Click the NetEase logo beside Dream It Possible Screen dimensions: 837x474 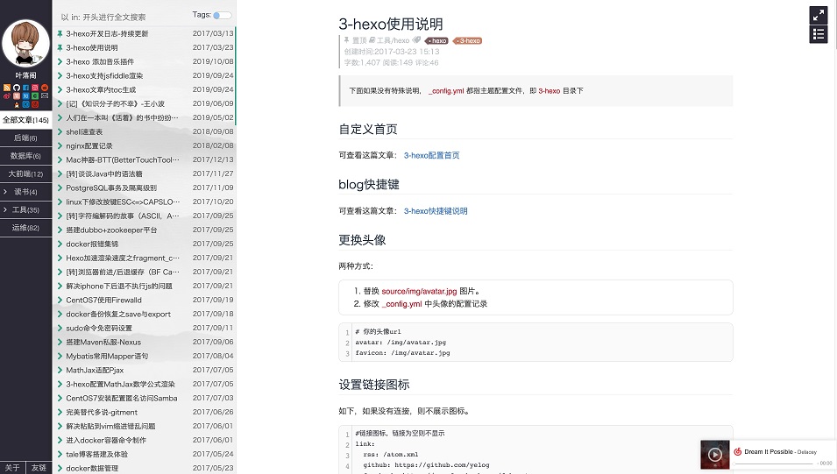click(738, 451)
